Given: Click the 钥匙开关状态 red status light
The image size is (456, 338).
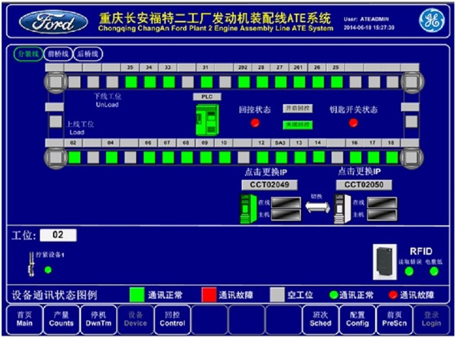Looking at the screenshot, I should tap(353, 123).
